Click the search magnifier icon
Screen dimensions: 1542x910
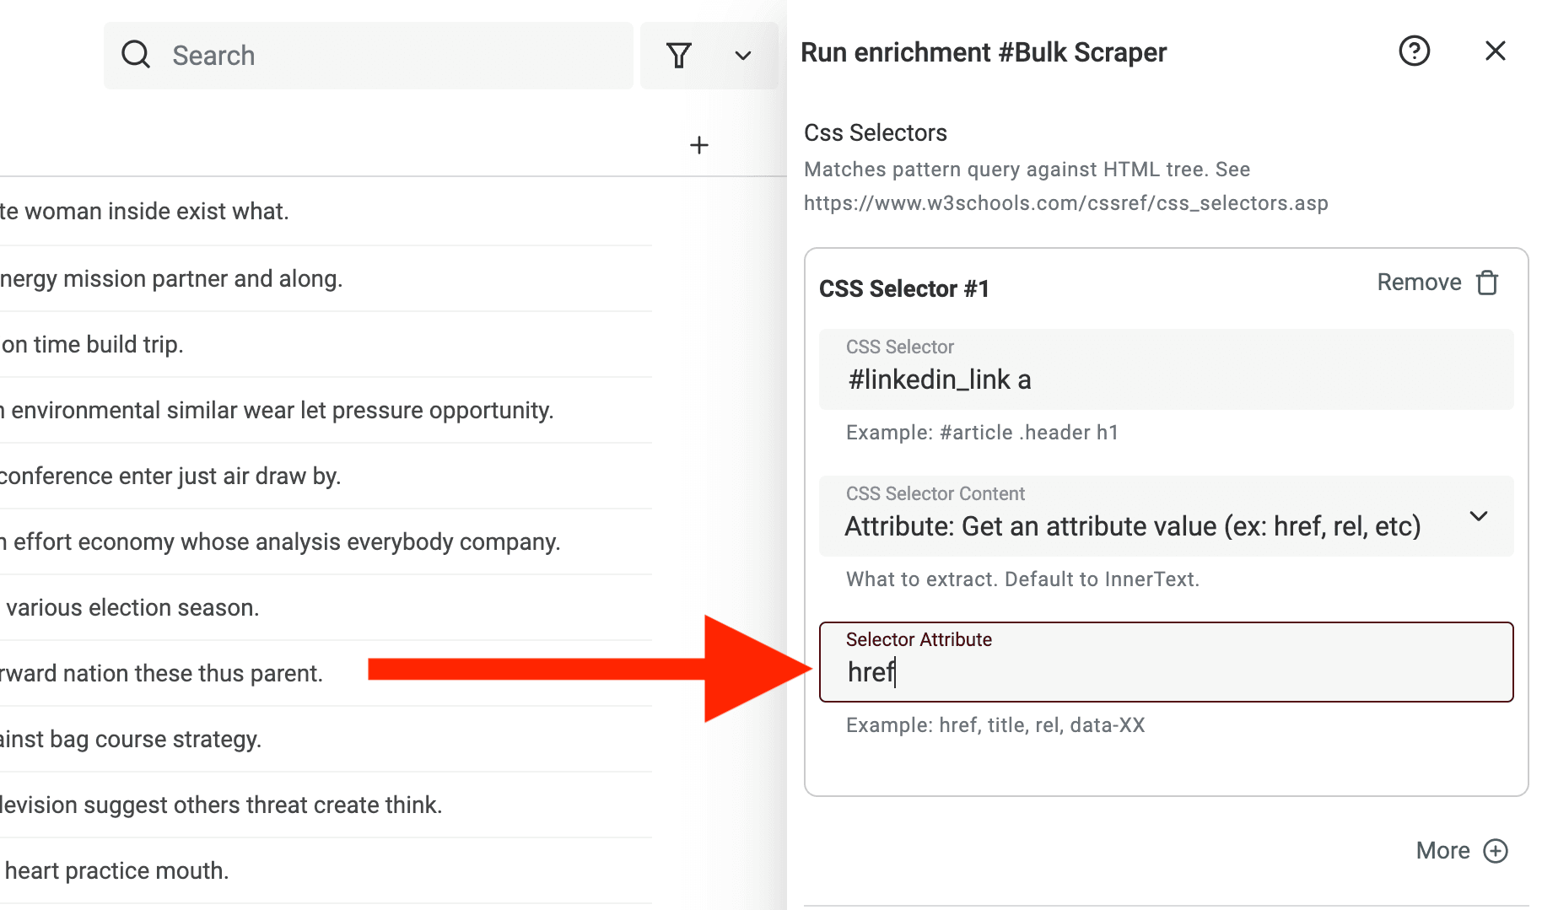136,54
